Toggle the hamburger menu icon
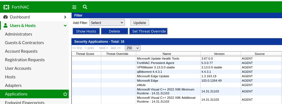This screenshot has width=282, height=104. click(x=74, y=7)
